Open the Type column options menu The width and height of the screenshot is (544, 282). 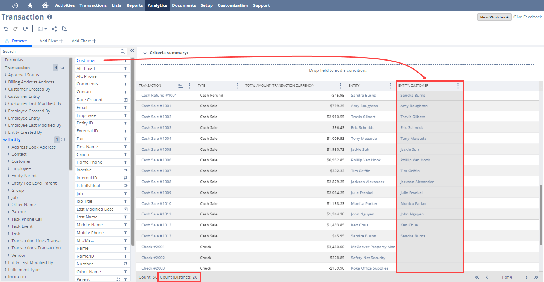point(237,86)
